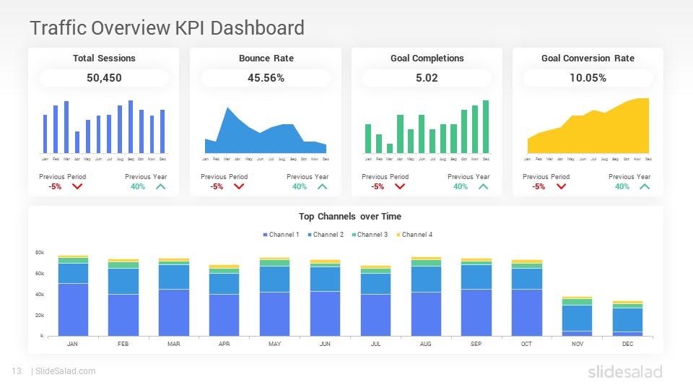The width and height of the screenshot is (693, 390).
Task: Click the yellow Goal Conversion Rate area chart
Action: [588, 126]
